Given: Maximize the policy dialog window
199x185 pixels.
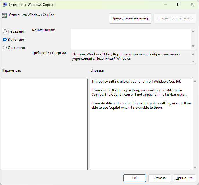Looking at the screenshot, I should (179, 5).
